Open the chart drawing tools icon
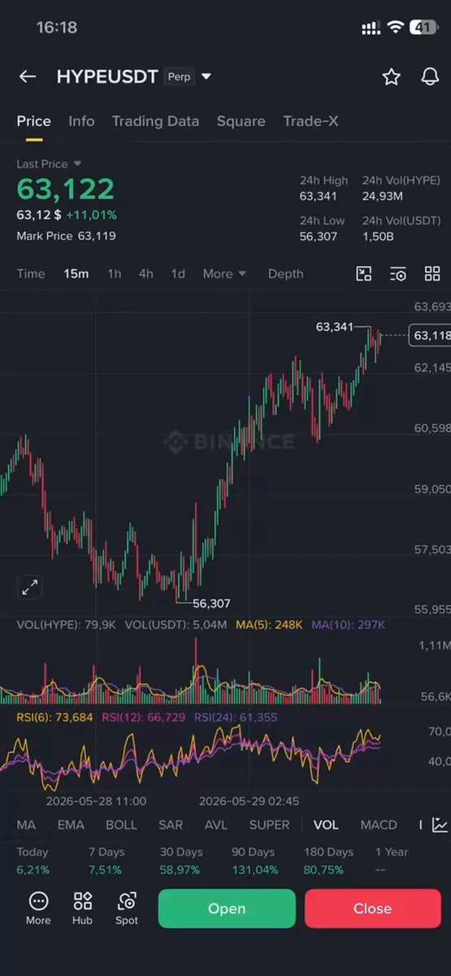Image resolution: width=451 pixels, height=976 pixels. pyautogui.click(x=364, y=274)
